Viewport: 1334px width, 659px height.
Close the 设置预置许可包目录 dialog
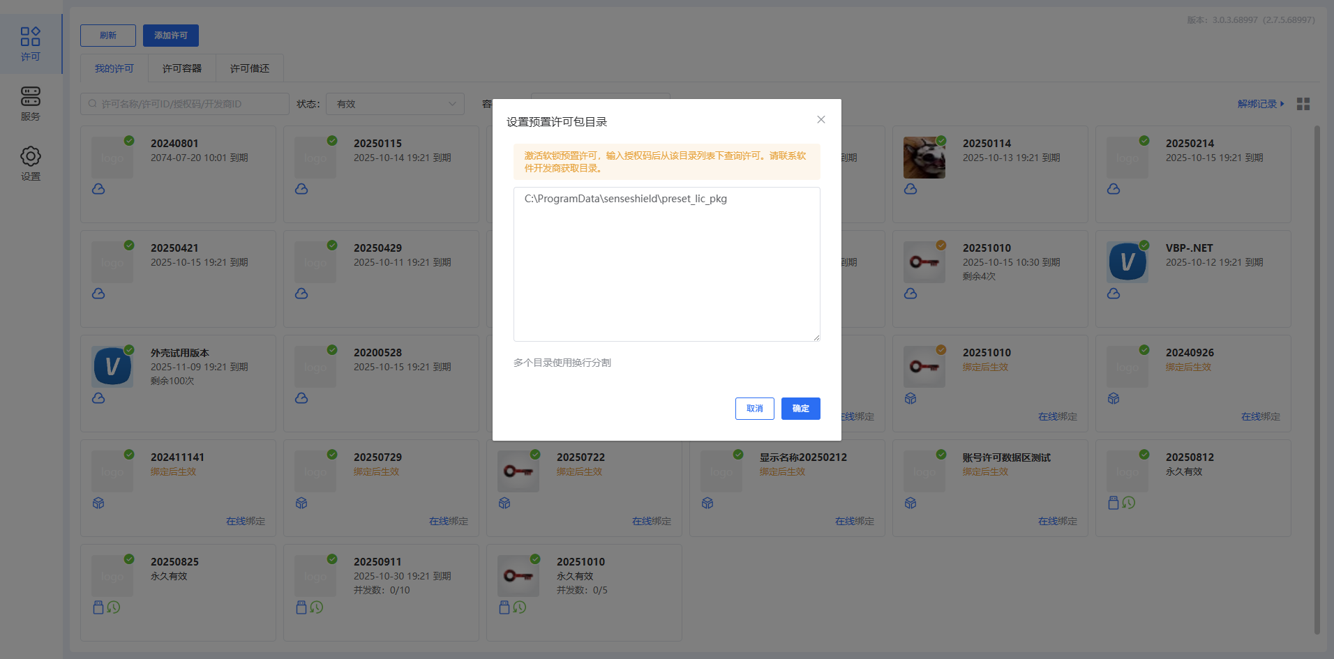click(821, 120)
